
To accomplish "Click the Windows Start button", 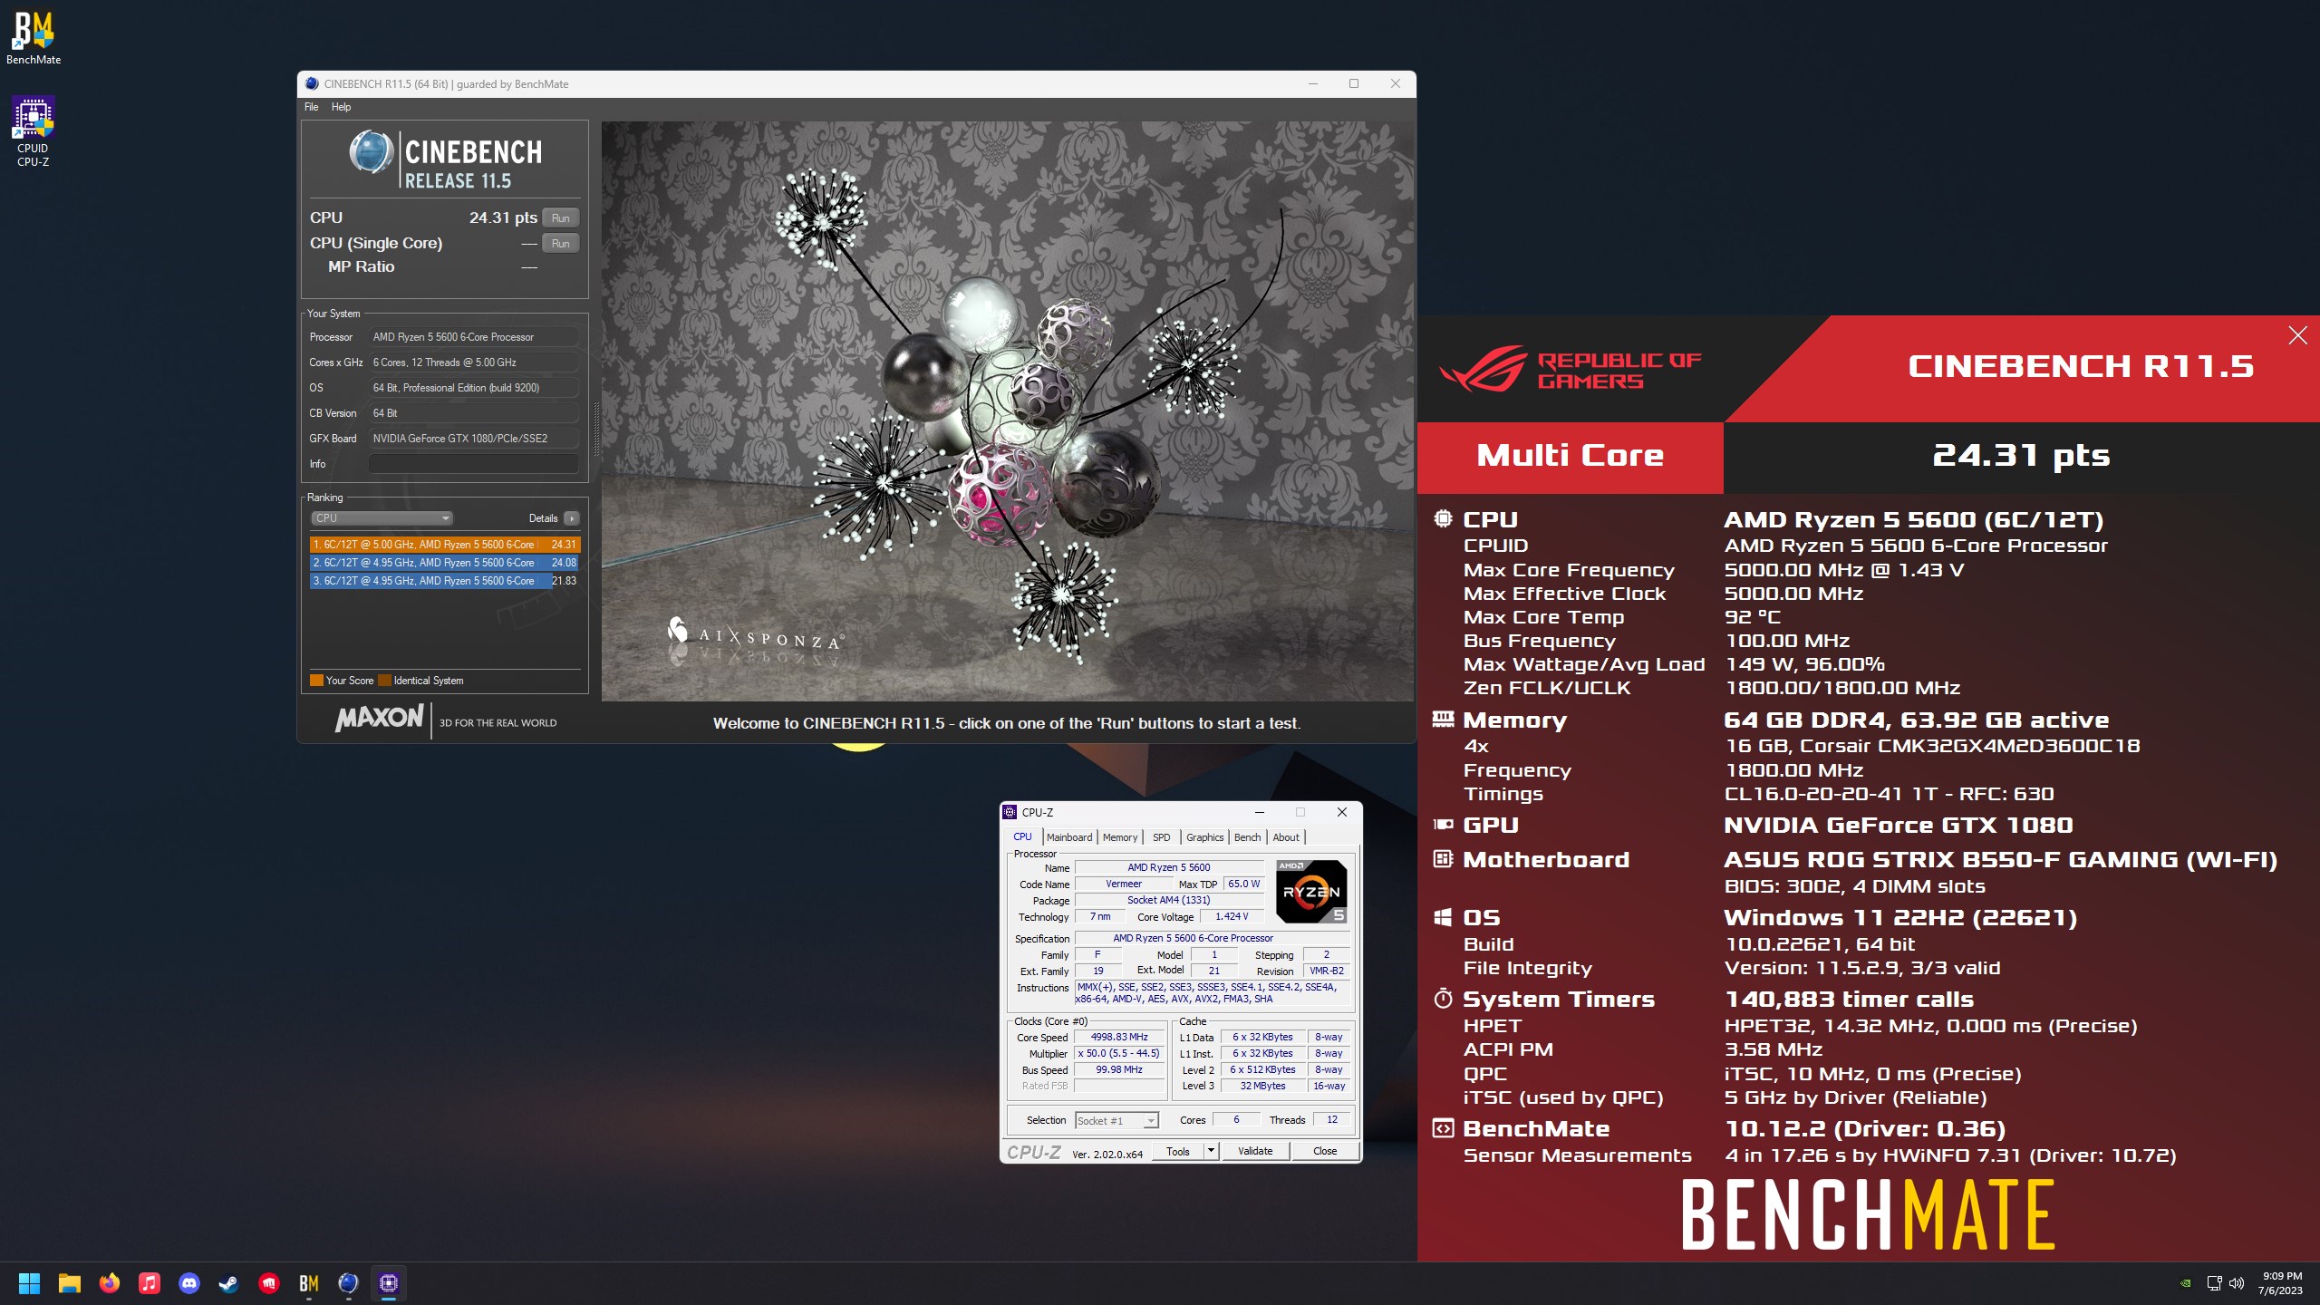I will tap(29, 1283).
